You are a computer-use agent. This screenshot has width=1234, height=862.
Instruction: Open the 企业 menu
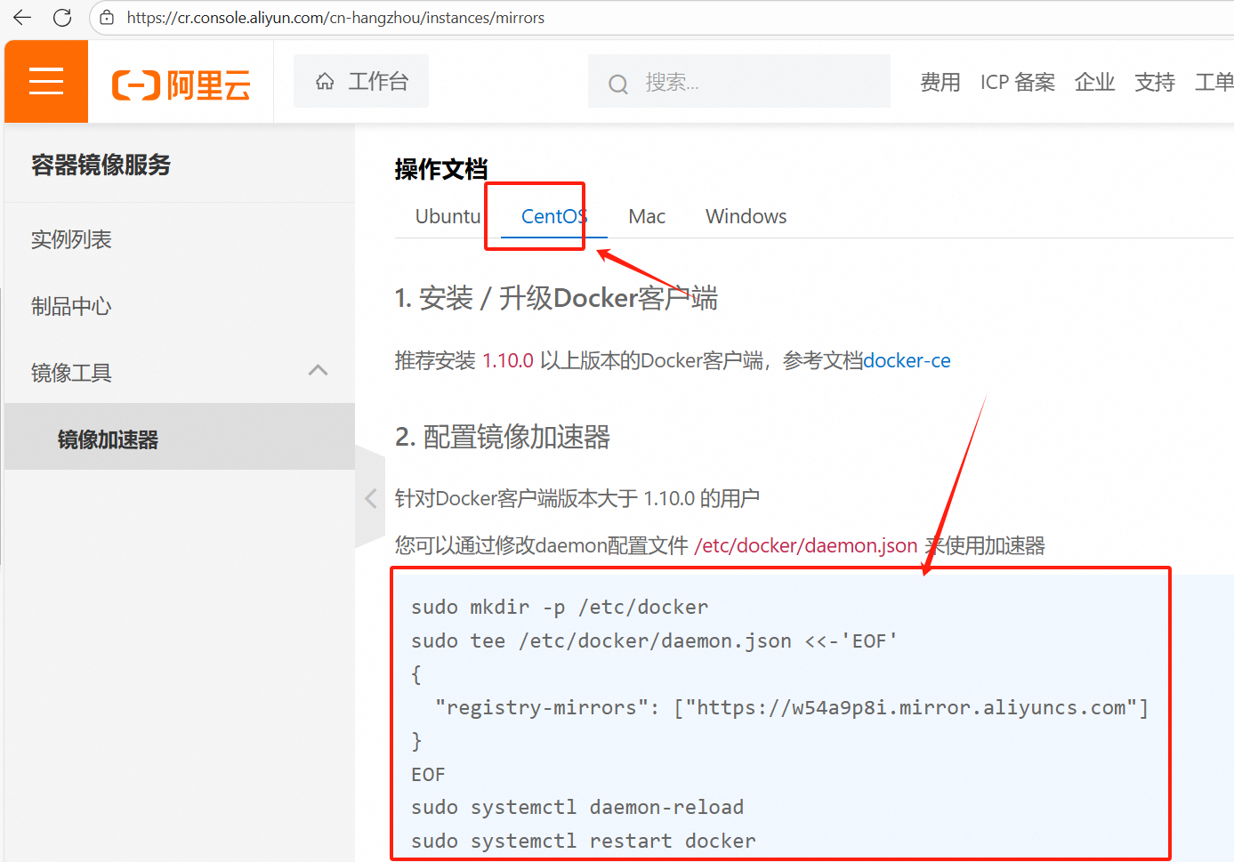tap(1094, 83)
